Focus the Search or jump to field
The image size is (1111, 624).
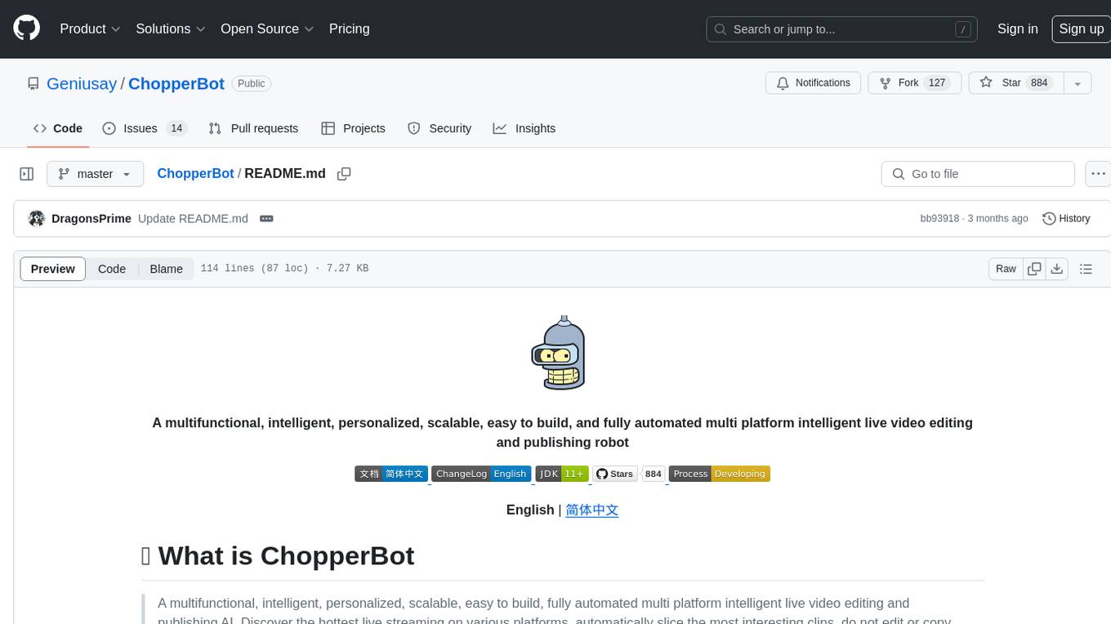click(842, 29)
